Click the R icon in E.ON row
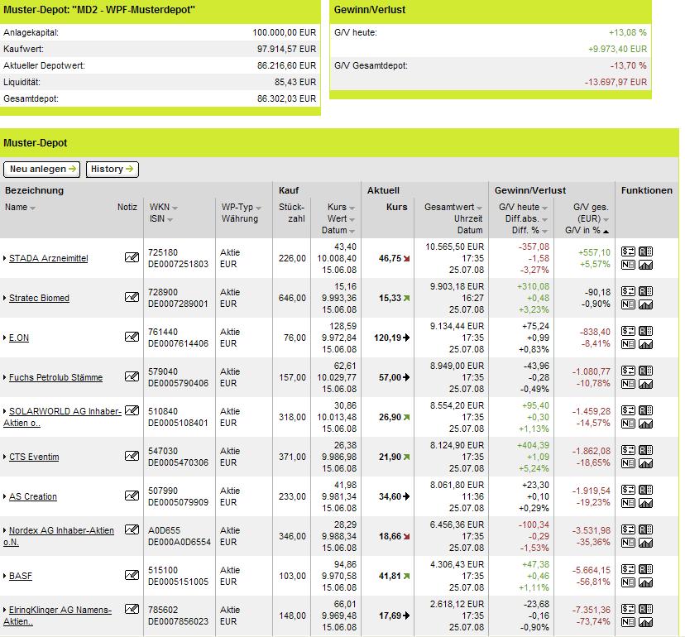685x637 pixels. (x=645, y=331)
